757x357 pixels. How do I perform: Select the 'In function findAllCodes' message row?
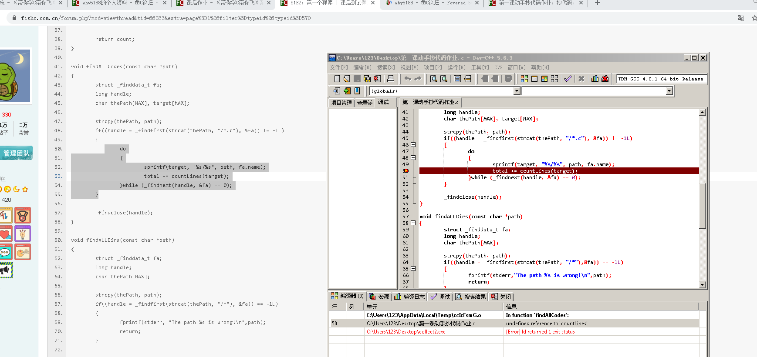(514, 315)
